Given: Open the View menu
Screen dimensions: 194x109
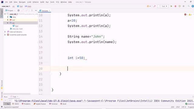Looking at the screenshot, I should coord(15,2).
